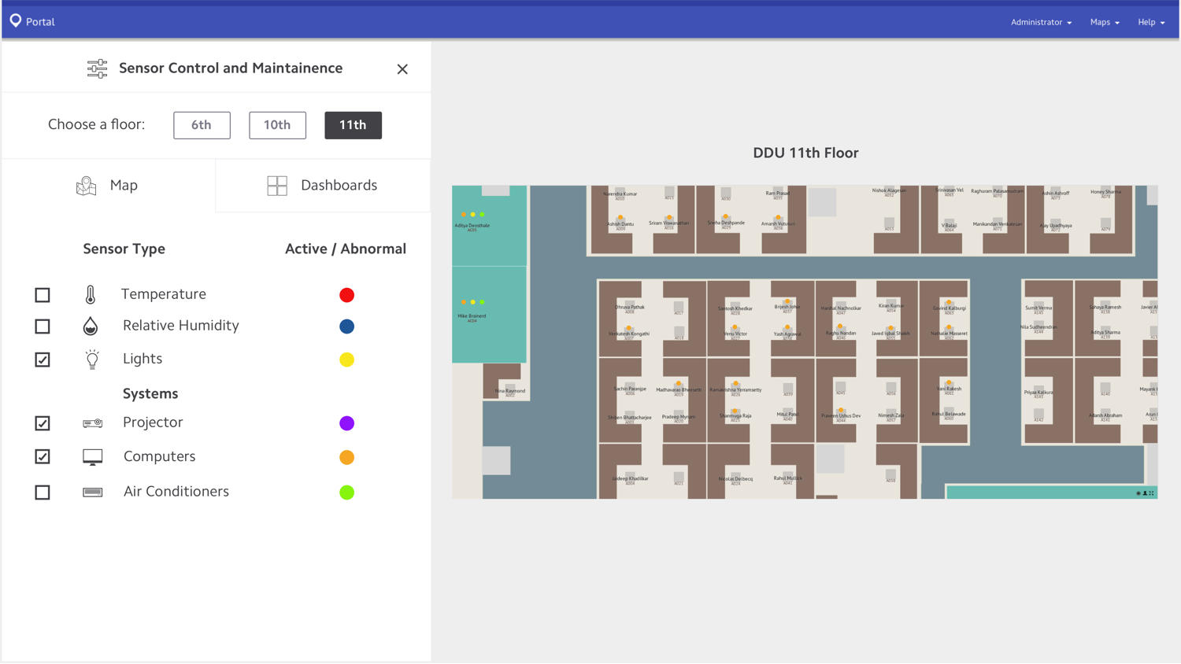Click the Portal location pin icon
The width and height of the screenshot is (1181, 664).
[x=16, y=20]
